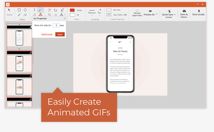Toggle Maintain Aspect Ratio checkbox
Image resolution: width=214 pixels, height=132 pixels.
tap(137, 11)
